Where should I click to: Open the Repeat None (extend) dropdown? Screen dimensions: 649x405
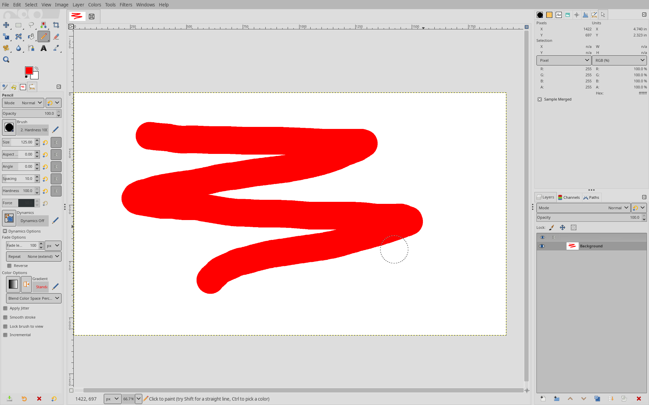click(33, 256)
